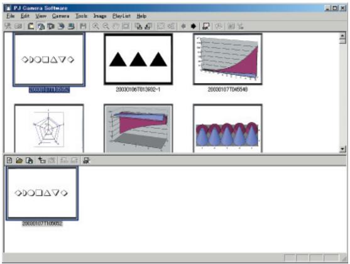
Task: Open the Help menu
Action: pyautogui.click(x=141, y=16)
